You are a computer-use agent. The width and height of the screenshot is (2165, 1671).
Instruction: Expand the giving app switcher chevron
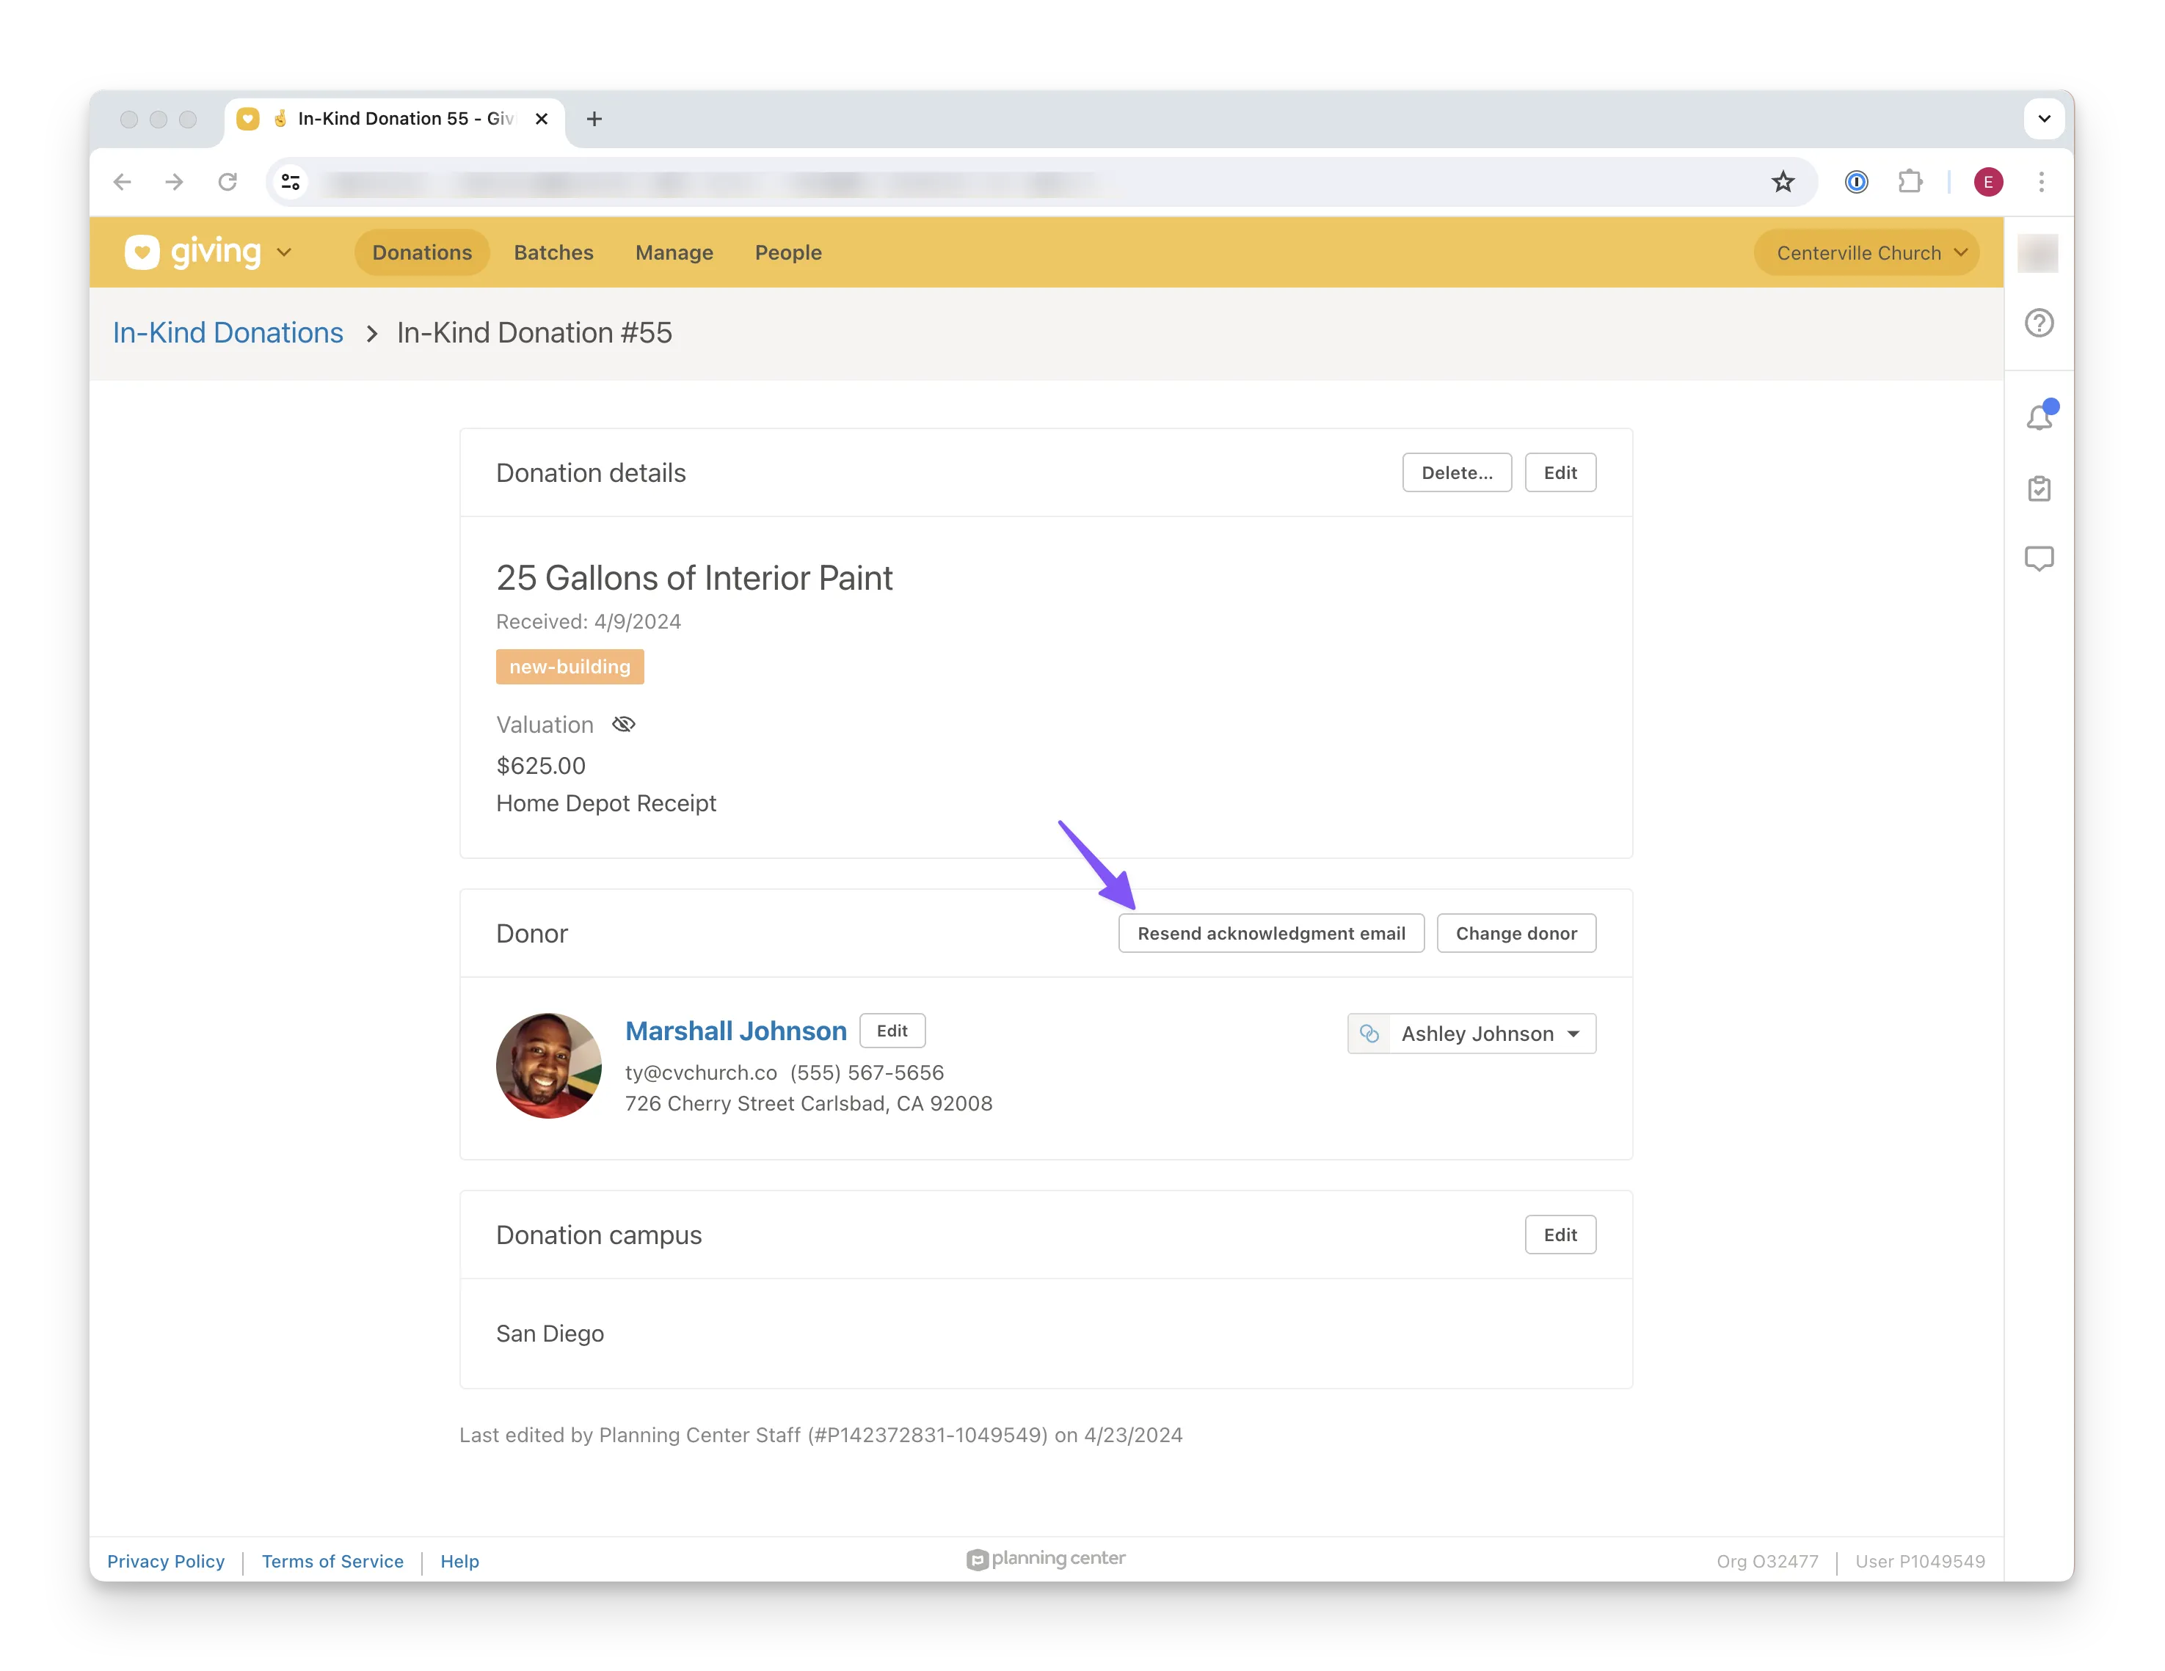285,253
